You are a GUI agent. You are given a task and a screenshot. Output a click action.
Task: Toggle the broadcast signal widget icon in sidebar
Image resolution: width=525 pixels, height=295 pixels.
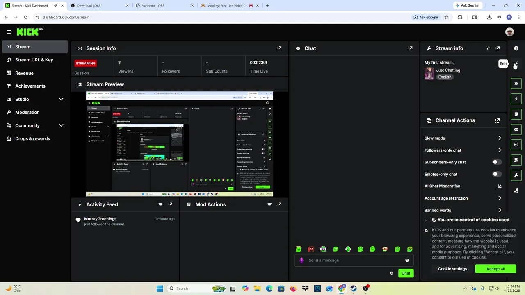(x=516, y=145)
